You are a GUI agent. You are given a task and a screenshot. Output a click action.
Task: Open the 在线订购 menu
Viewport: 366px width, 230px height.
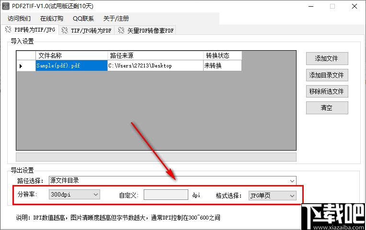(x=52, y=18)
